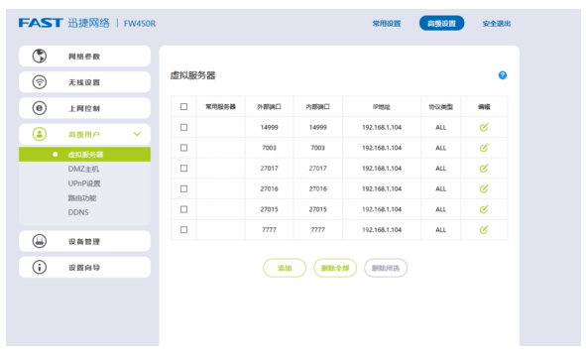Viewport: 586px width, 361px height.
Task: Click 安全退出 to log out
Action: tap(497, 24)
